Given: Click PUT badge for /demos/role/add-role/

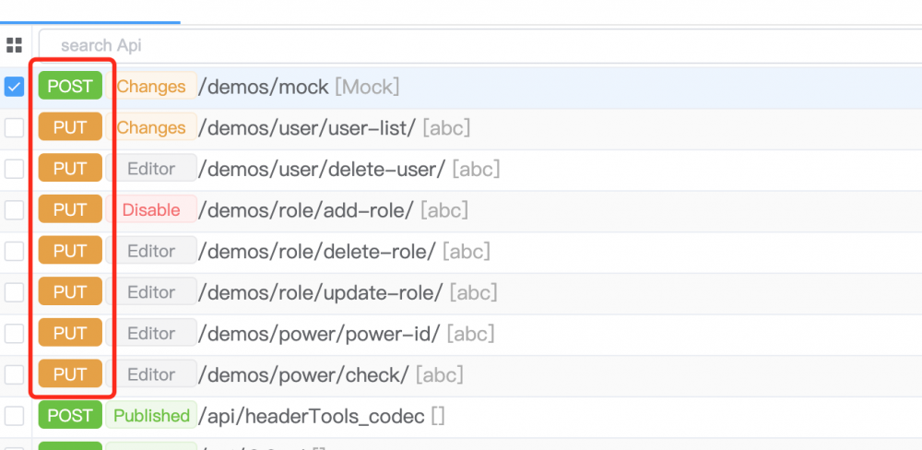Looking at the screenshot, I should (x=70, y=210).
